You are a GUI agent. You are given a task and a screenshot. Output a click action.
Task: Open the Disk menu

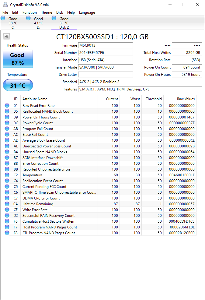click(60, 12)
